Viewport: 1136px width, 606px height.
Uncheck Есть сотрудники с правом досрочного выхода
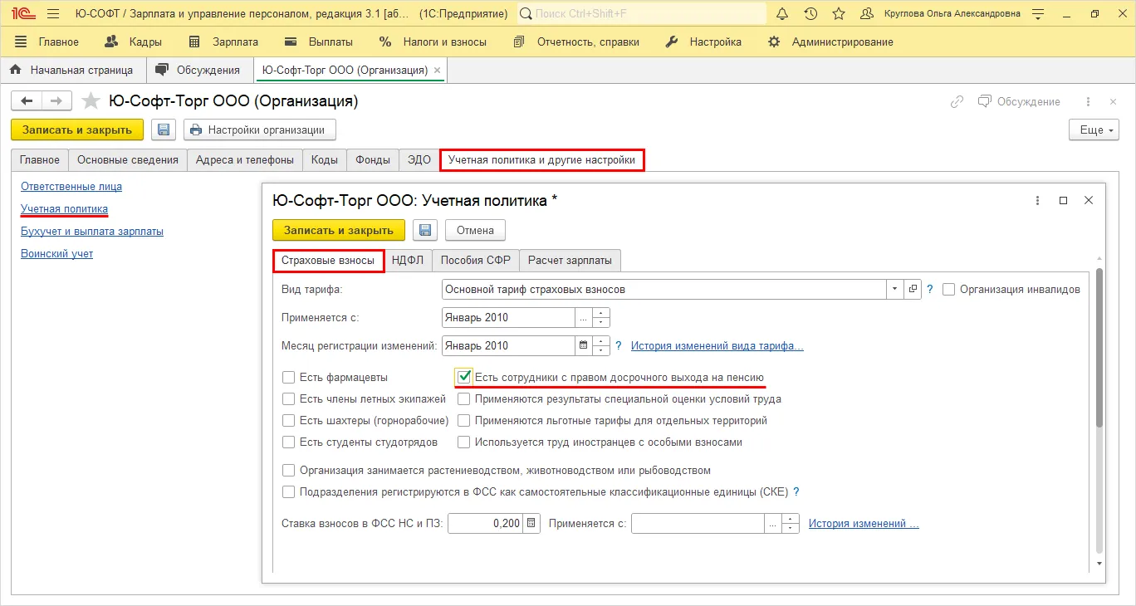464,378
